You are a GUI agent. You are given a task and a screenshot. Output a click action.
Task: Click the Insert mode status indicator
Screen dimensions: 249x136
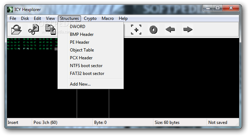[x=19, y=123]
